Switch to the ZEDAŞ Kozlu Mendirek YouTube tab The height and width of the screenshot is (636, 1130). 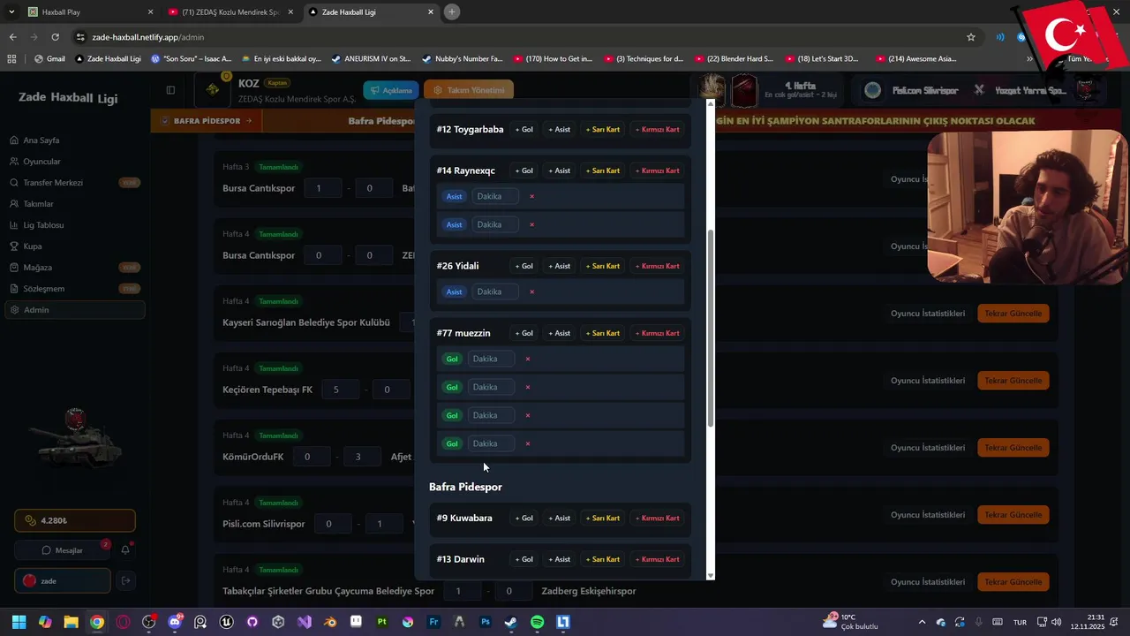click(230, 12)
